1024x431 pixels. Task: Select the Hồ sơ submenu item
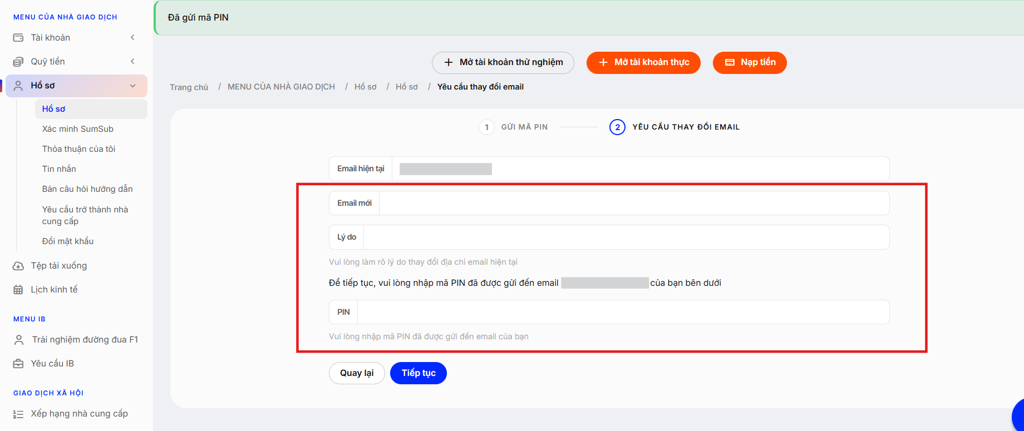point(91,109)
